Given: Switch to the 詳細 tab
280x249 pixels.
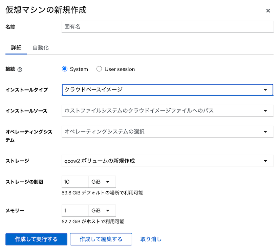Looking at the screenshot, I should click(x=16, y=48).
